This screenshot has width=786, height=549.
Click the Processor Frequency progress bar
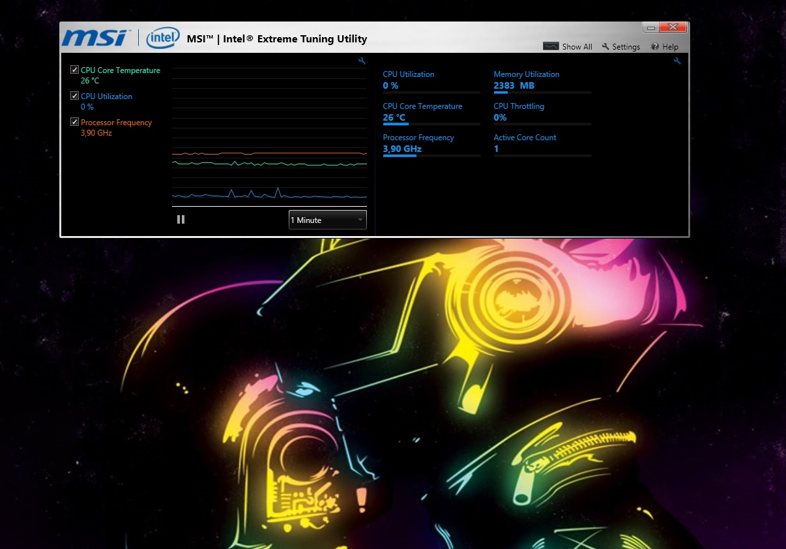431,156
